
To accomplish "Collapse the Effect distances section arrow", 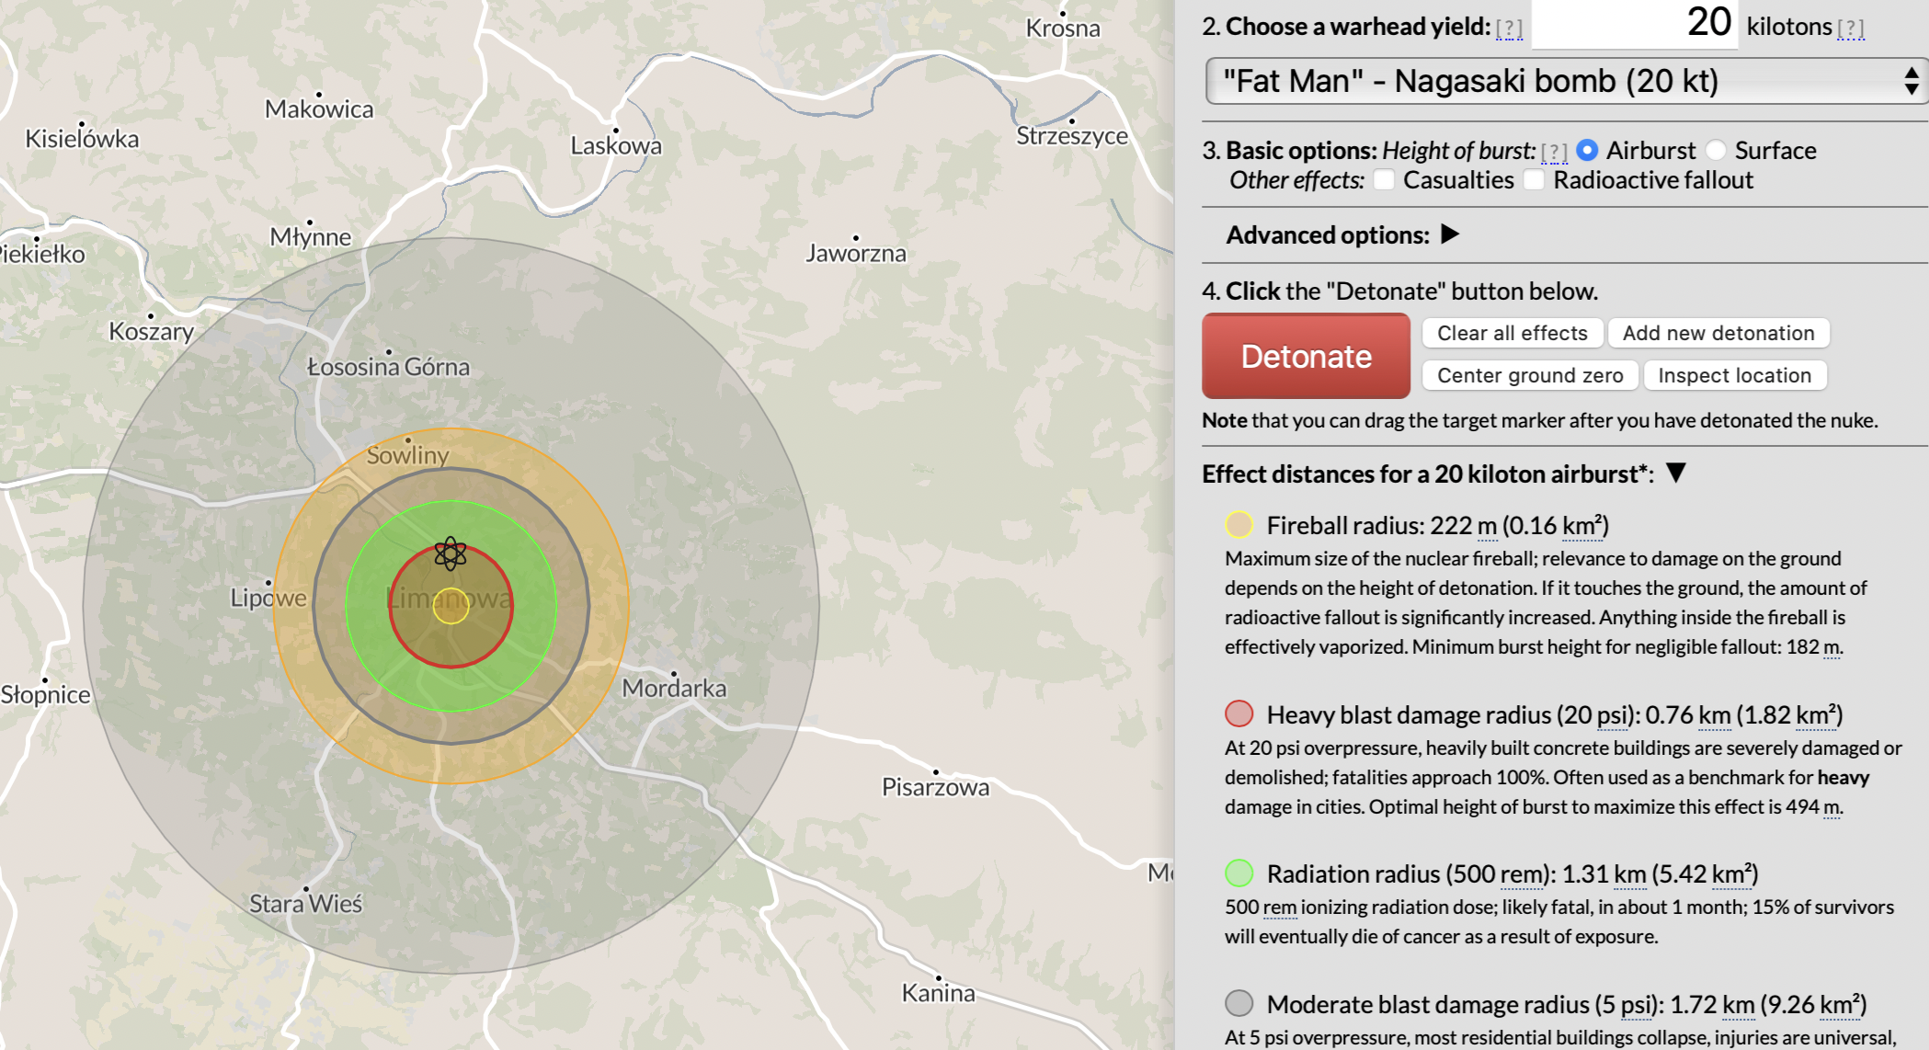I will (1676, 474).
